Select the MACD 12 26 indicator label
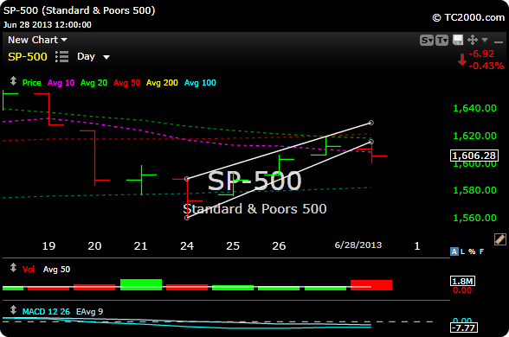Image resolution: width=509 pixels, height=337 pixels. pos(46,312)
